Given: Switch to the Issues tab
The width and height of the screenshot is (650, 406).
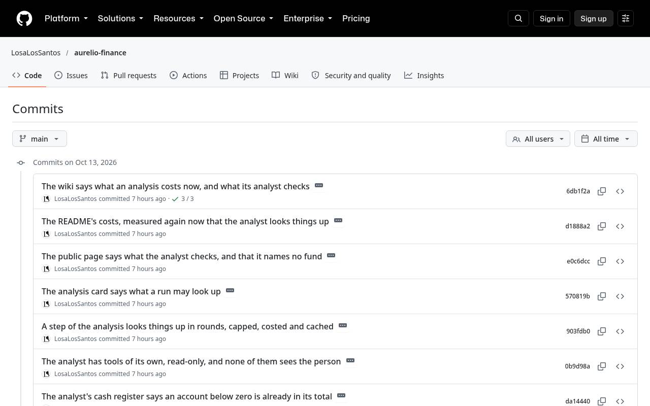Looking at the screenshot, I should [71, 75].
